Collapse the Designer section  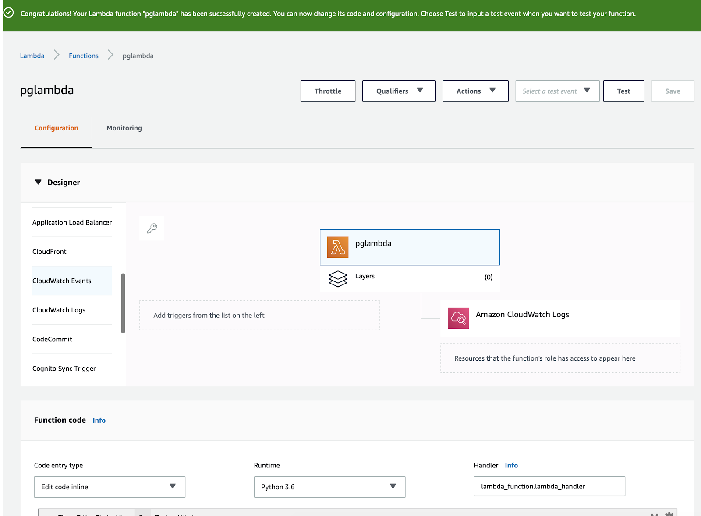tap(38, 182)
